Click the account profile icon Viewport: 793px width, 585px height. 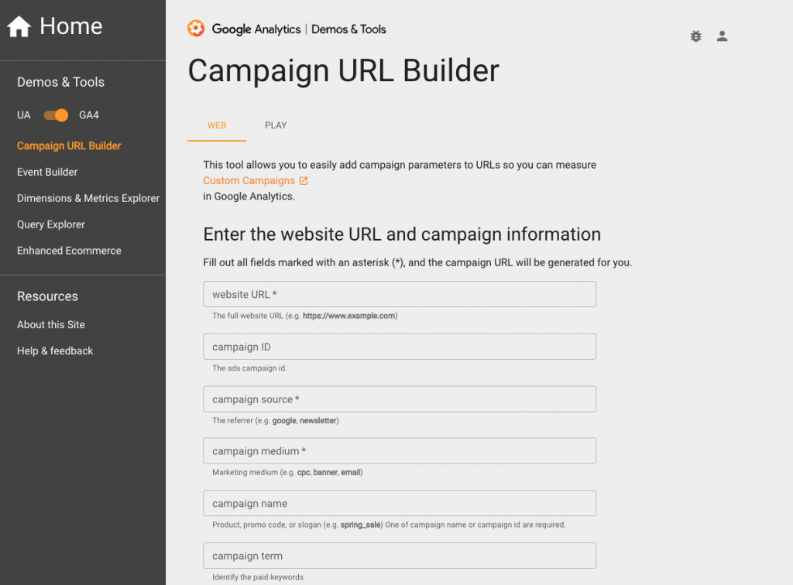pos(722,36)
